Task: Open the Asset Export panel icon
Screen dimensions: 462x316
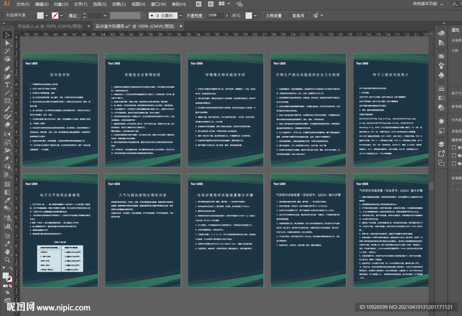Action: click(441, 153)
